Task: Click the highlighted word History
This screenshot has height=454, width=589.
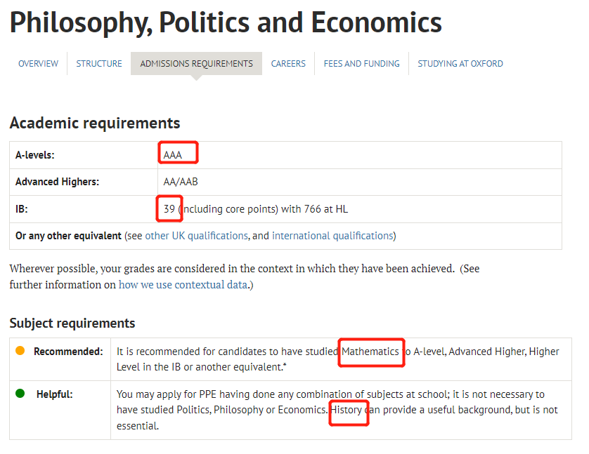Action: click(x=346, y=410)
